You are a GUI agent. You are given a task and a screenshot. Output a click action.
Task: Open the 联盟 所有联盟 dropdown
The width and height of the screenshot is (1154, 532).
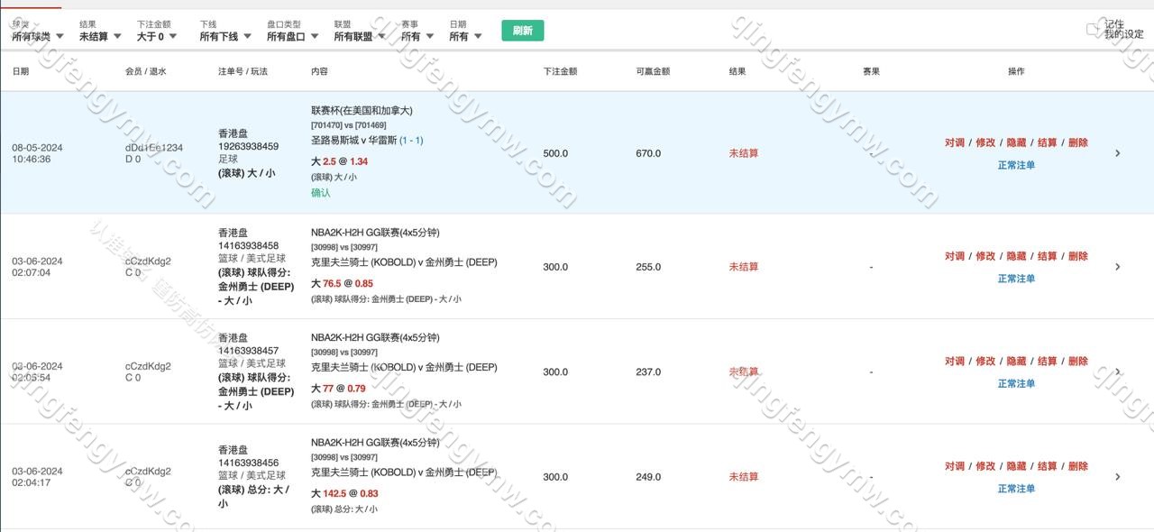point(359,36)
